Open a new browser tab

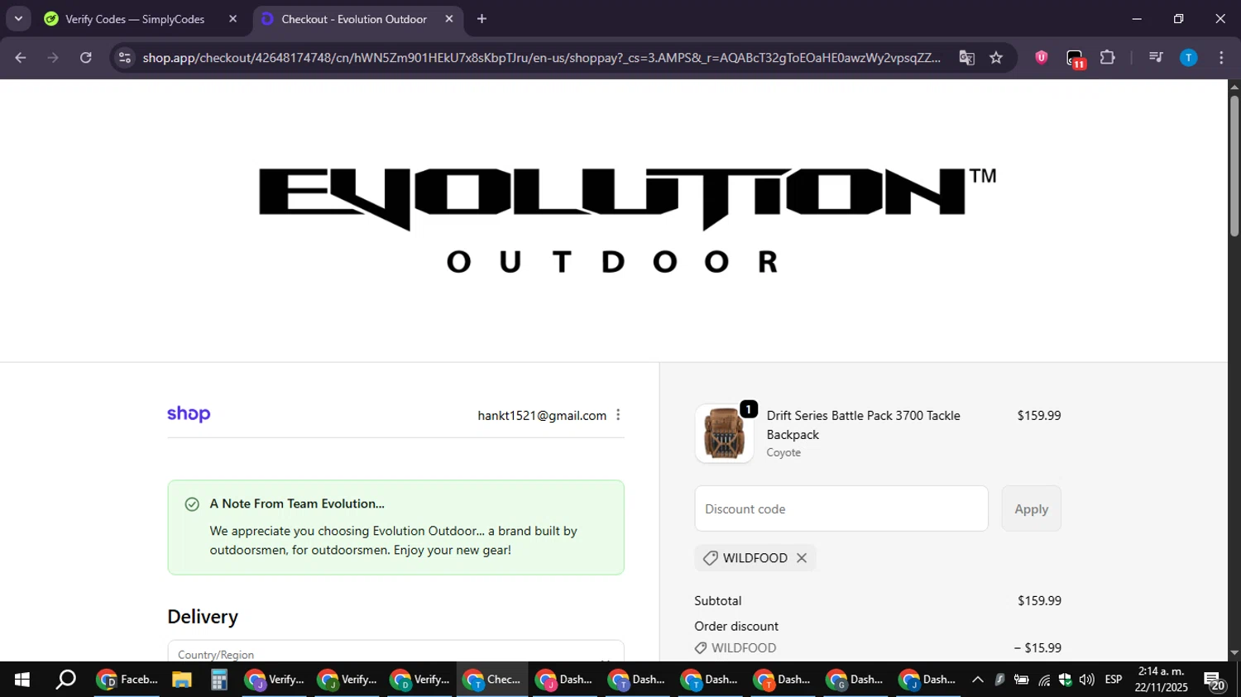click(x=482, y=19)
